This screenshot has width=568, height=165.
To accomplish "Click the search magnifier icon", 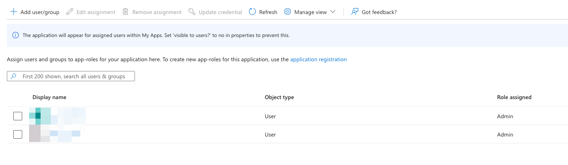I will pos(14,76).
